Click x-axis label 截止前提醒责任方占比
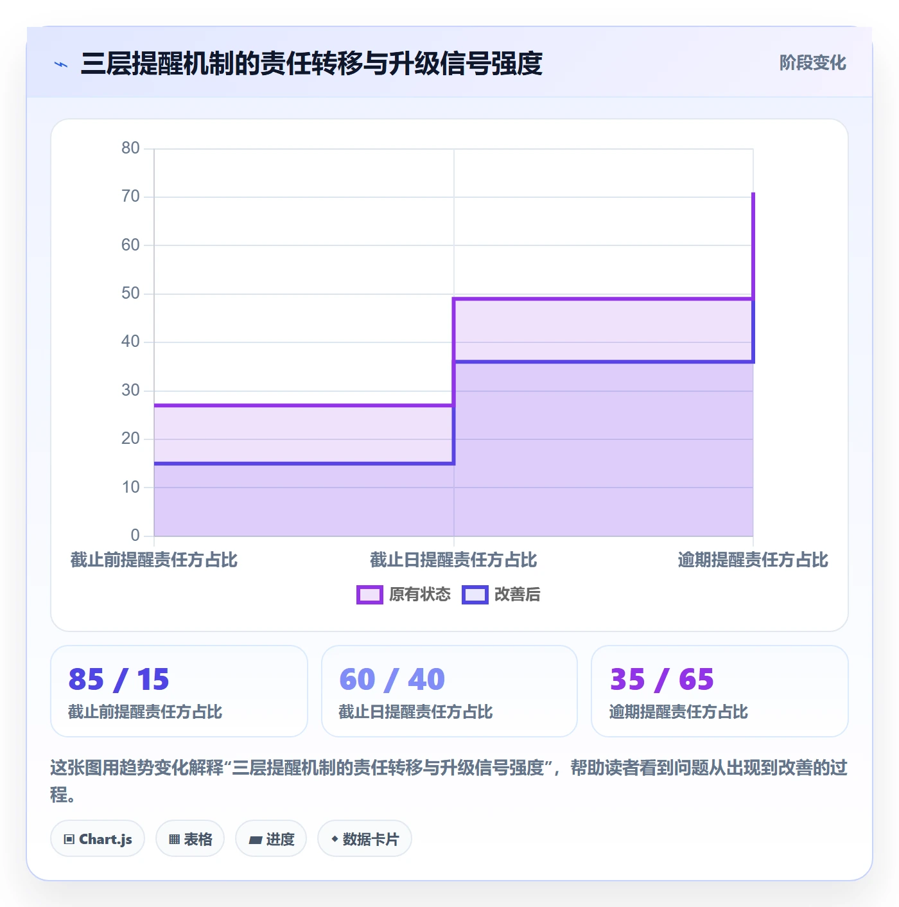Image resolution: width=899 pixels, height=907 pixels. tap(154, 560)
